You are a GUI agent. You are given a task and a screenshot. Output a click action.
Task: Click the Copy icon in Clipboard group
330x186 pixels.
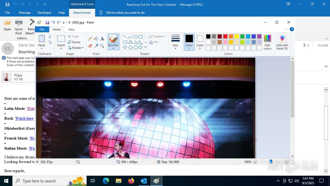(x=50, y=42)
